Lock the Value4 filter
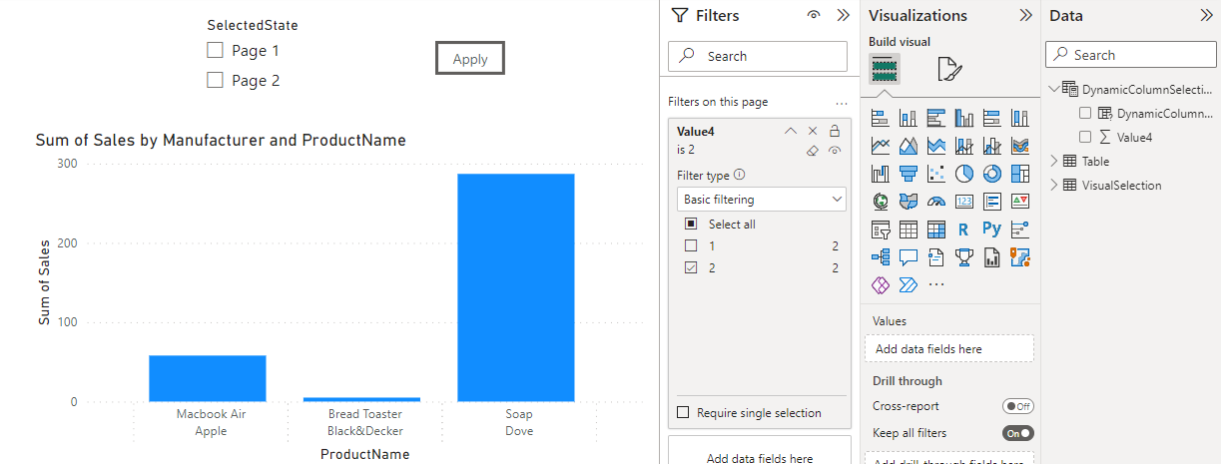The image size is (1221, 464). (835, 131)
